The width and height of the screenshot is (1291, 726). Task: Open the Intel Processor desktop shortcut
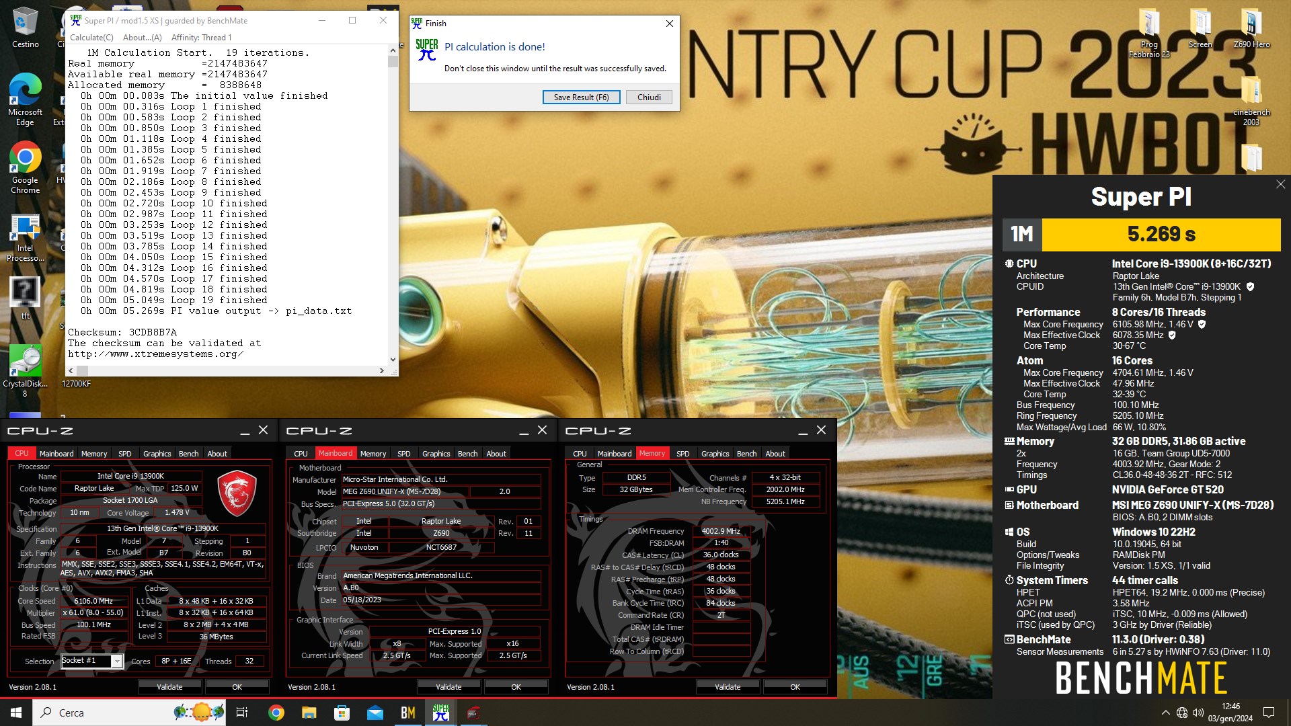[25, 237]
